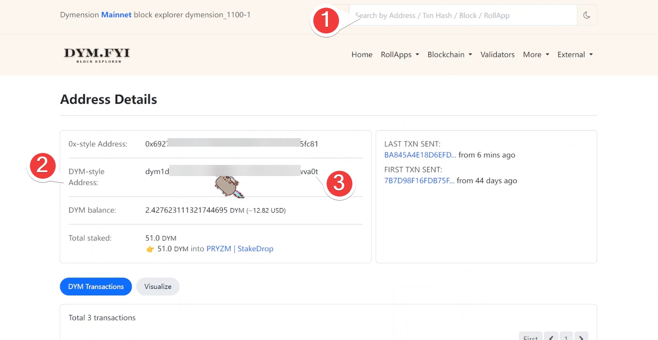Expand the RollApps dropdown menu

tap(400, 55)
